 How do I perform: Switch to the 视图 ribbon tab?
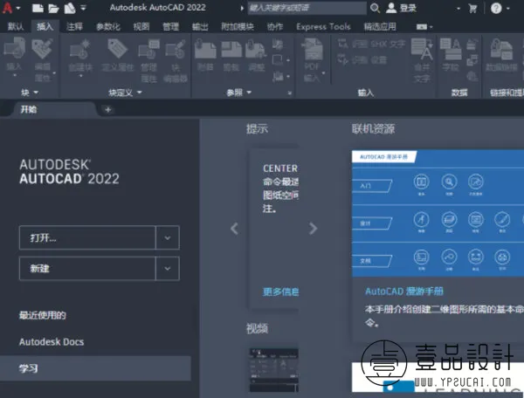tap(141, 27)
